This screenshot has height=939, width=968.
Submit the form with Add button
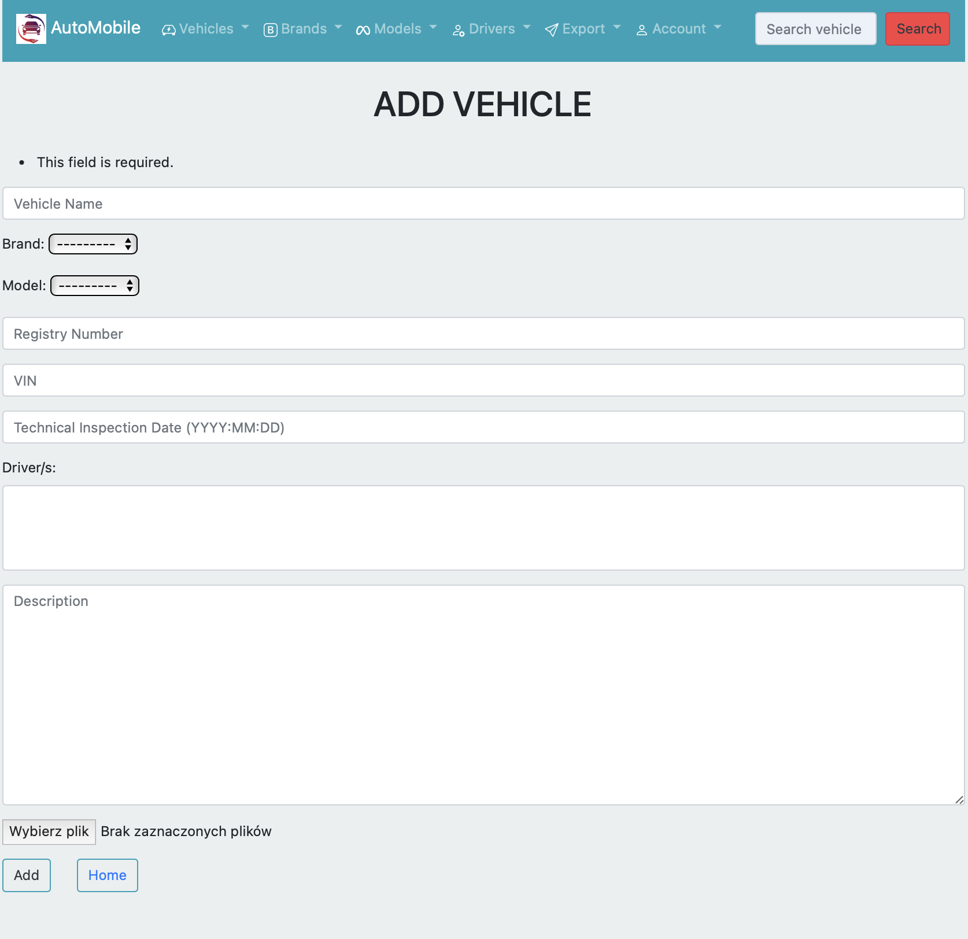coord(27,875)
